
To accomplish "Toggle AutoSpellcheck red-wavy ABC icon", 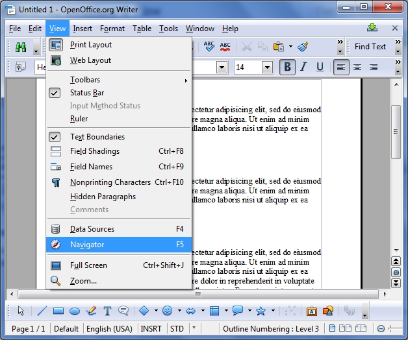I will 225,47.
